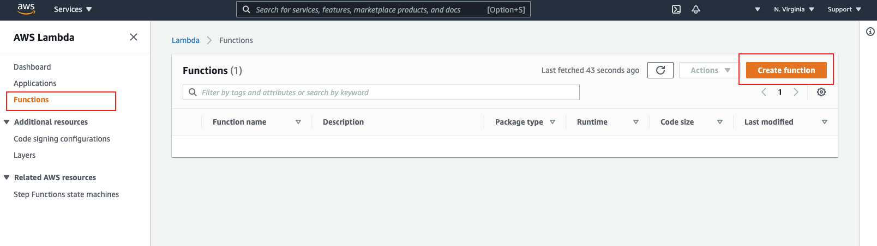This screenshot has width=877, height=246.
Task: Click the global services search field
Action: (383, 9)
